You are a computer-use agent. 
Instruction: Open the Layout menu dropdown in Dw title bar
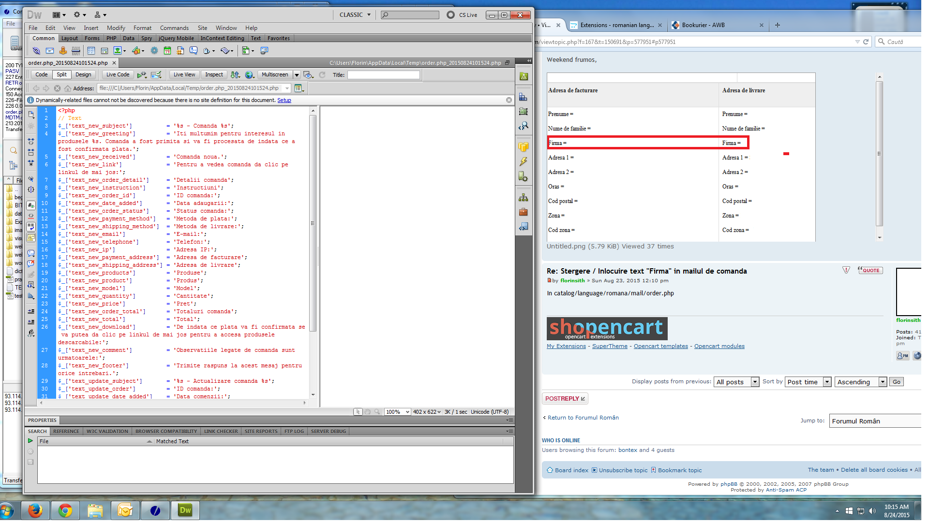tap(59, 15)
